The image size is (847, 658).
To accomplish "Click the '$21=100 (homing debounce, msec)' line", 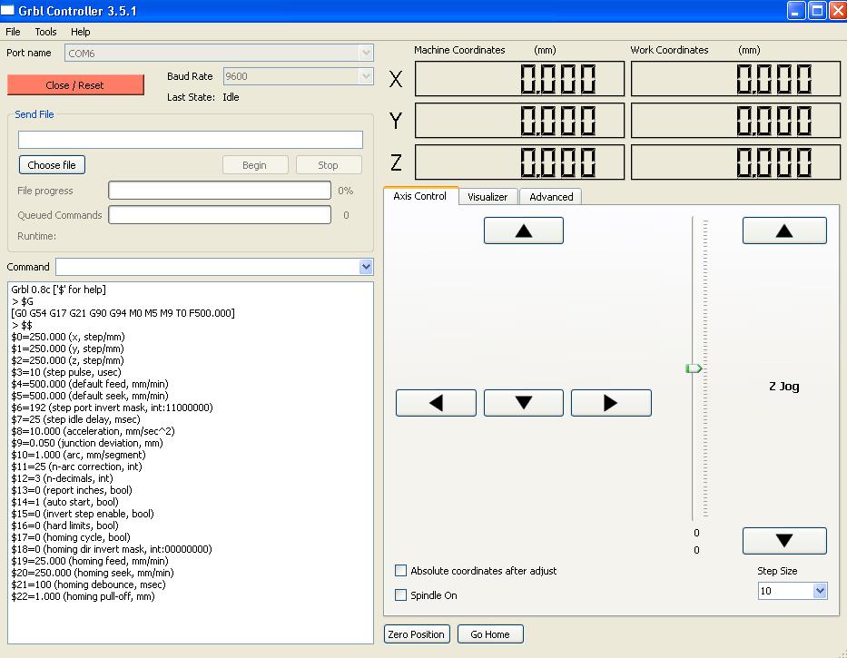I will (89, 585).
